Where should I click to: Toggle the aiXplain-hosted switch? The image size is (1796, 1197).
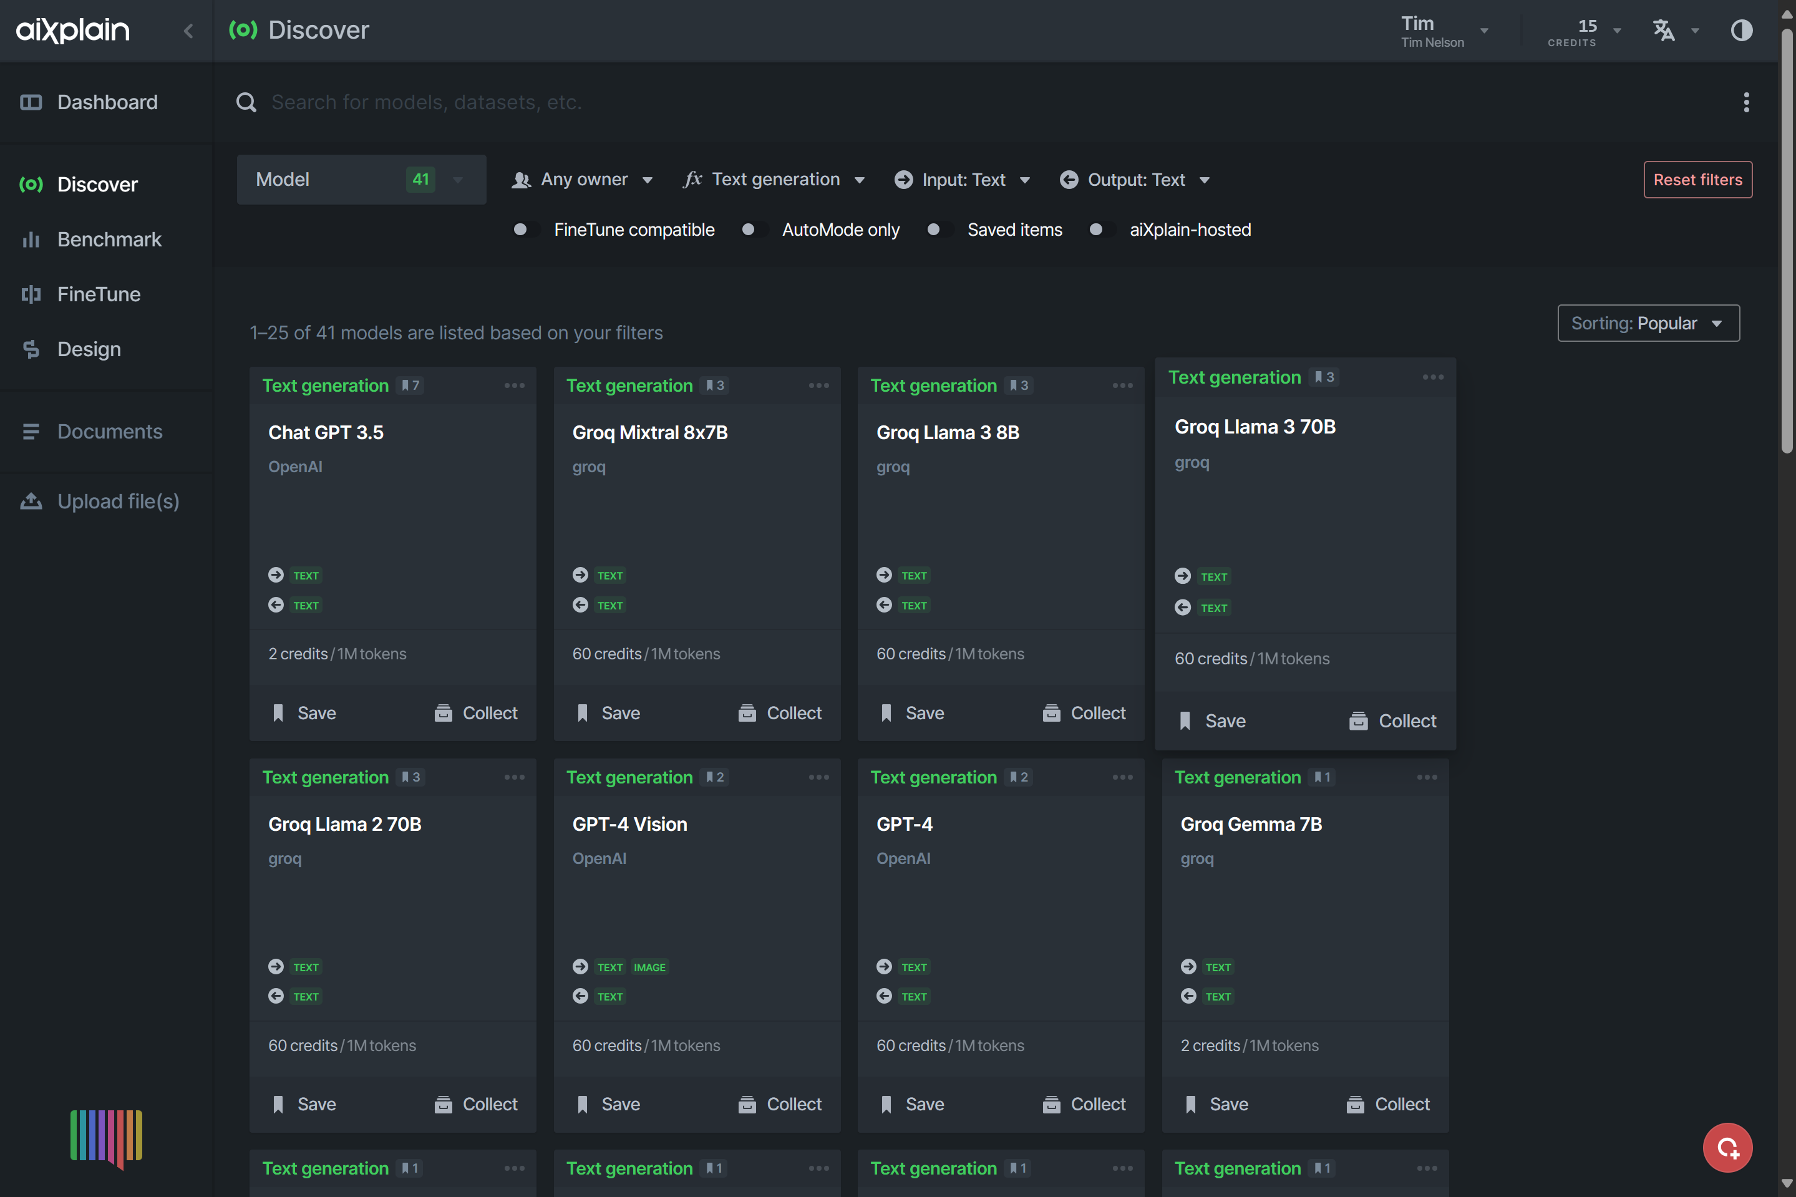point(1102,230)
